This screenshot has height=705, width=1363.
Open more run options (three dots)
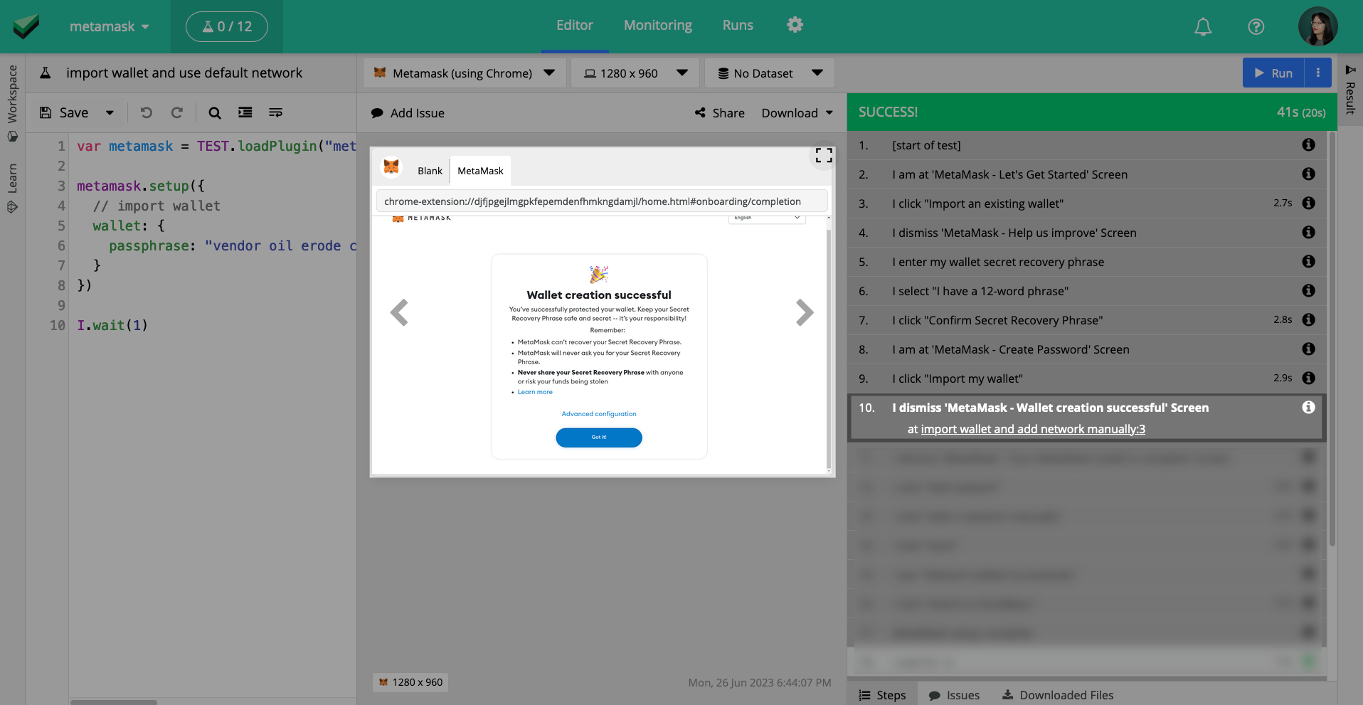[1318, 73]
